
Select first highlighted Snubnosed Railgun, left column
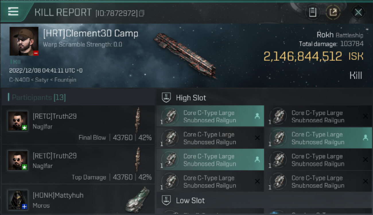coord(210,116)
